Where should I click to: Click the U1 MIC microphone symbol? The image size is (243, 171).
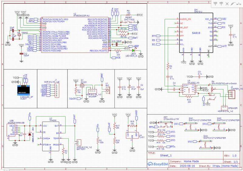pos(108,90)
